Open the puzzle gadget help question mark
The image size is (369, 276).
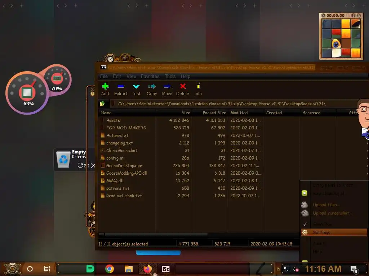click(353, 15)
